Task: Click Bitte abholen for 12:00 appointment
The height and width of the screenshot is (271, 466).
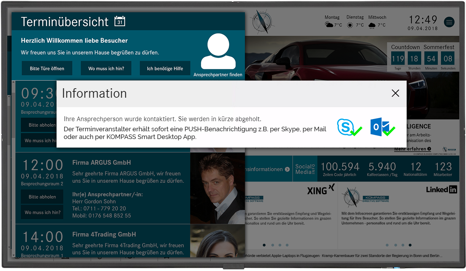Action: click(x=42, y=197)
